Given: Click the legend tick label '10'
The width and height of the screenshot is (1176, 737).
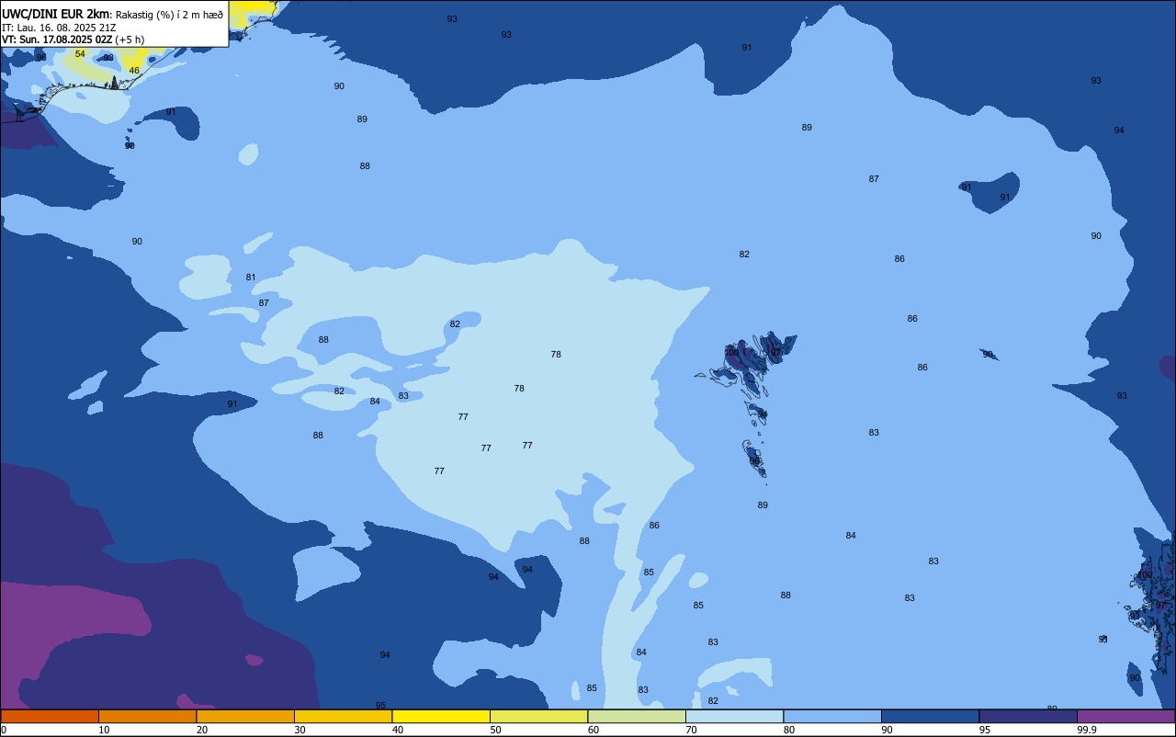Looking at the screenshot, I should [x=104, y=730].
